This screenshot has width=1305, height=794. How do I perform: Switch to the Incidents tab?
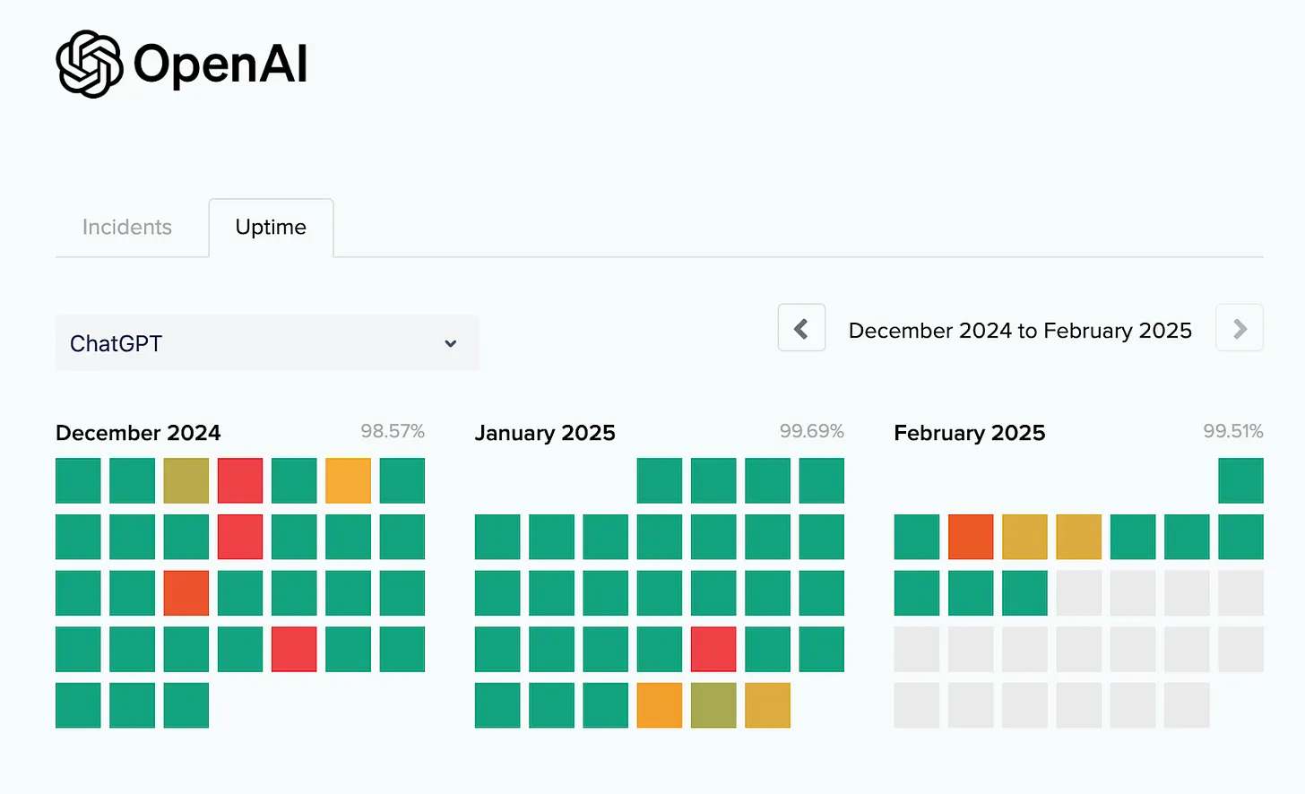pos(127,228)
